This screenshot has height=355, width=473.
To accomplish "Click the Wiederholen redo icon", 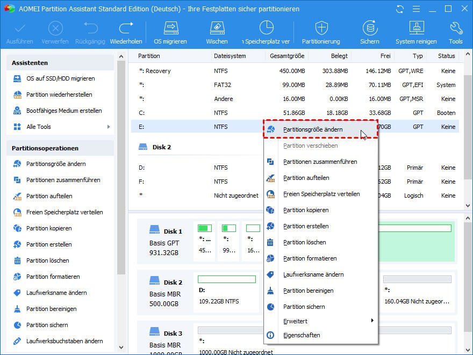I will [x=126, y=32].
